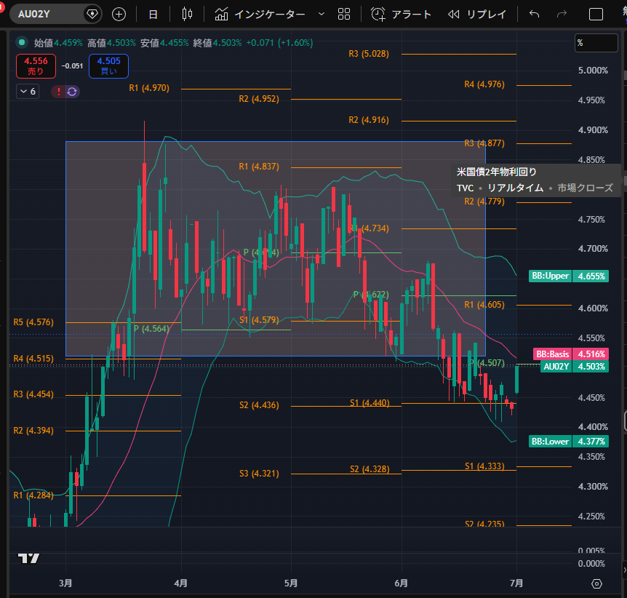
Task: Click the 終値 4.503% close value in legend
Action: pyautogui.click(x=217, y=42)
